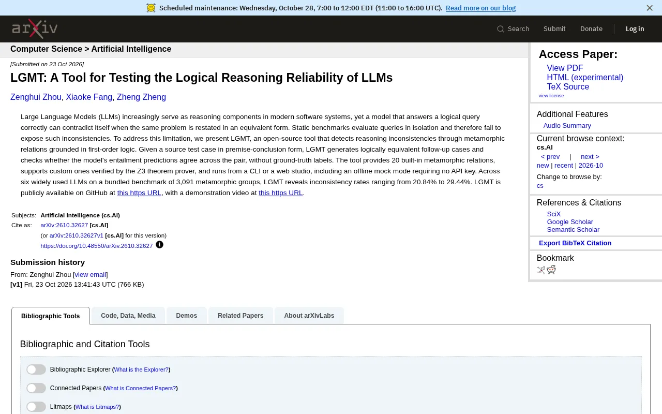The image size is (662, 414).
Task: Open the SciX citations link
Action: [x=554, y=214]
